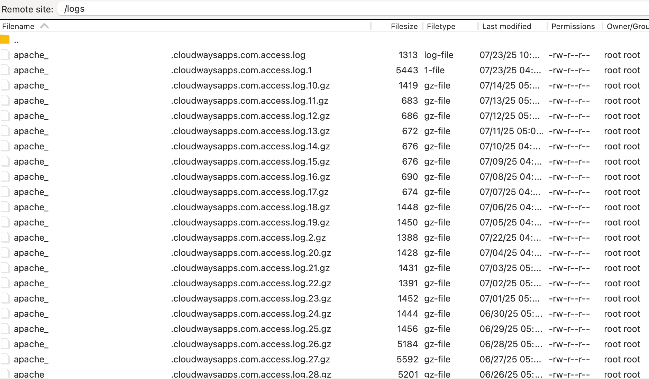The image size is (649, 379).
Task: Select file .cloudwaysapps.com.access.log.24.gz
Action: click(x=251, y=314)
